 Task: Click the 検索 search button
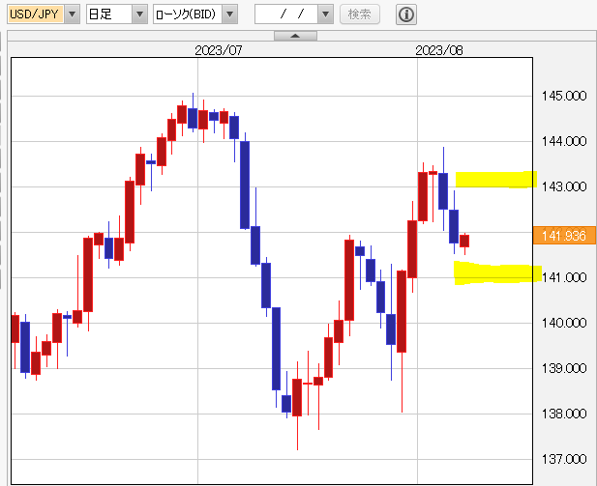tap(359, 14)
